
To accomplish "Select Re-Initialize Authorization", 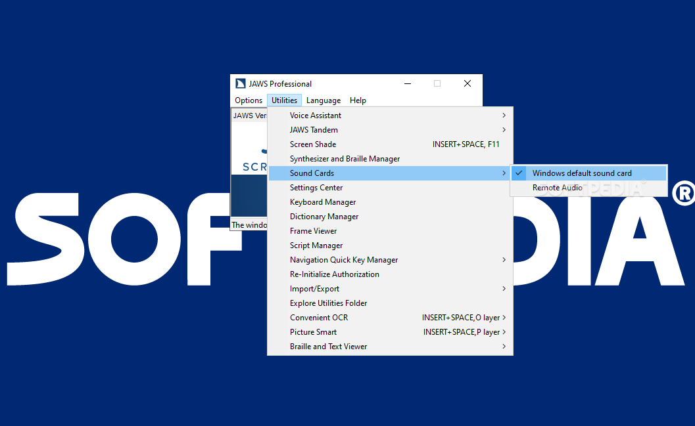I will coord(391,274).
